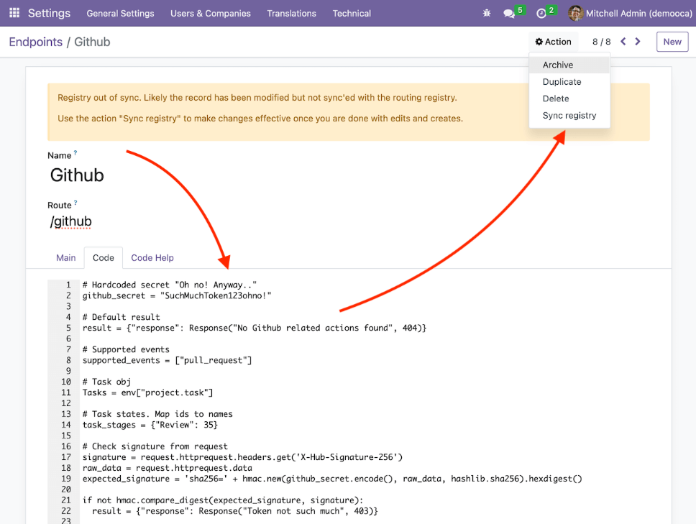Open the Main tab
Image resolution: width=696 pixels, height=524 pixels.
coord(65,257)
